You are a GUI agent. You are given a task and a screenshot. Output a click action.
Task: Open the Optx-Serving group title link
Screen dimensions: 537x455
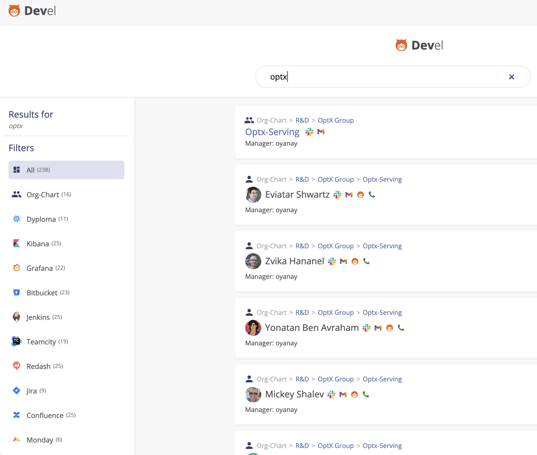click(272, 132)
